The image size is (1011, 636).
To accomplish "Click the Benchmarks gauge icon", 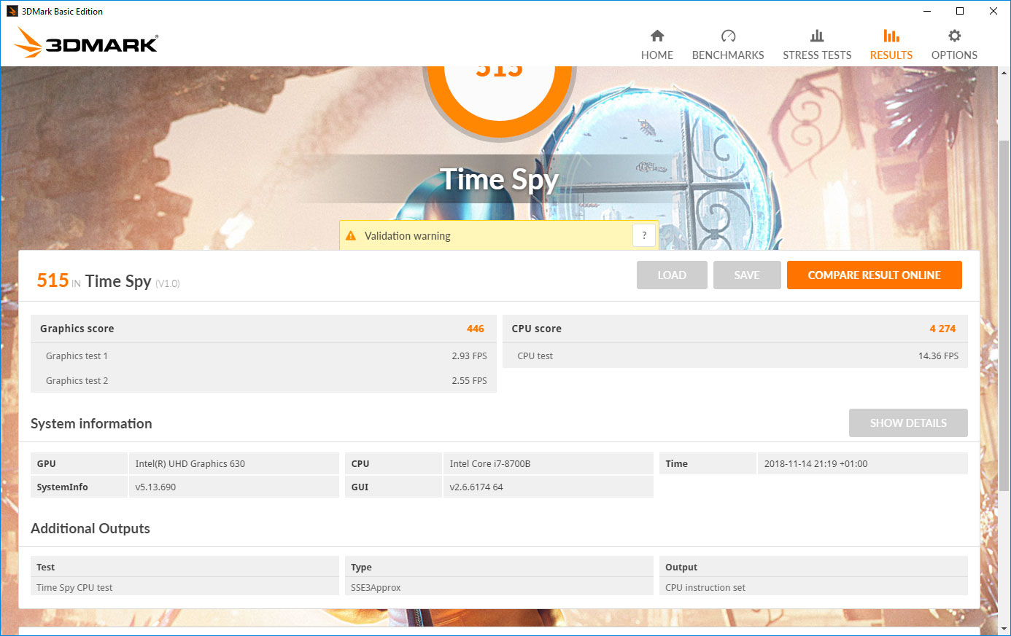I will (x=728, y=36).
